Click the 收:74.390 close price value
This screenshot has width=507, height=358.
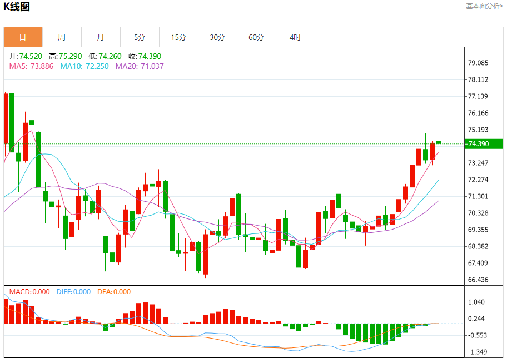tap(145, 56)
